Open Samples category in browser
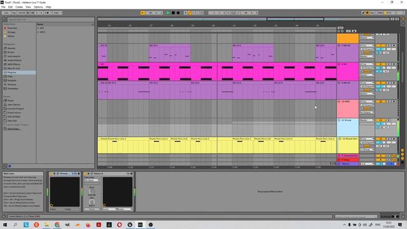Image resolution: width=407 pixels, height=229 pixels. pyautogui.click(x=12, y=81)
